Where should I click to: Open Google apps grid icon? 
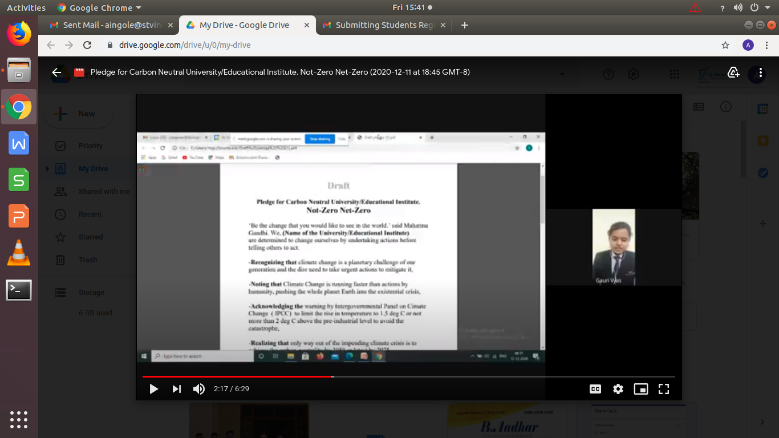tap(674, 74)
